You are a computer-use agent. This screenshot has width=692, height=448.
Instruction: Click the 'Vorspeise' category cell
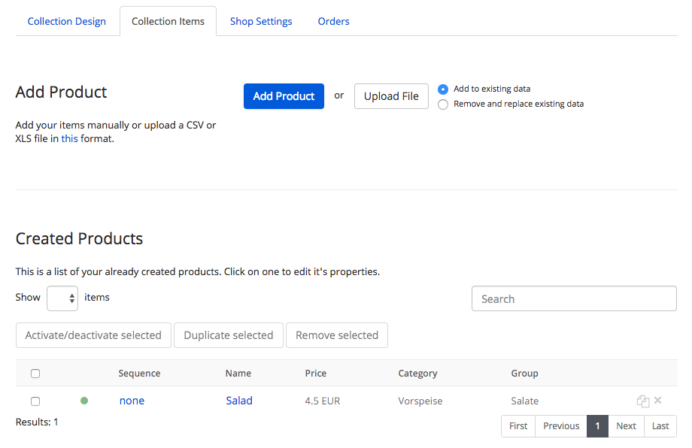[x=420, y=401]
